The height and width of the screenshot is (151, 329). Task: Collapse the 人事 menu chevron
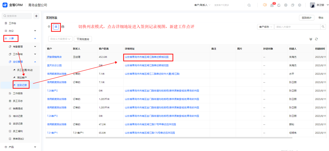tap(35, 38)
